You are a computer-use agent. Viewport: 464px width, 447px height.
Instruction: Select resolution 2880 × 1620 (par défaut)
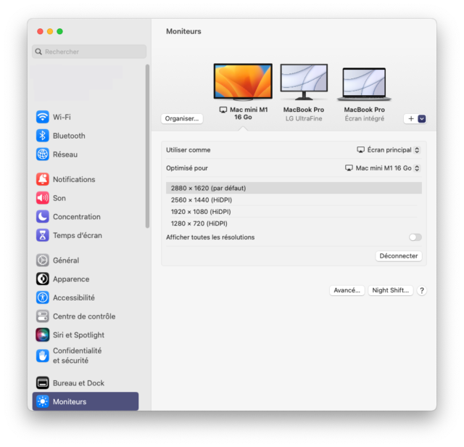tap(294, 188)
